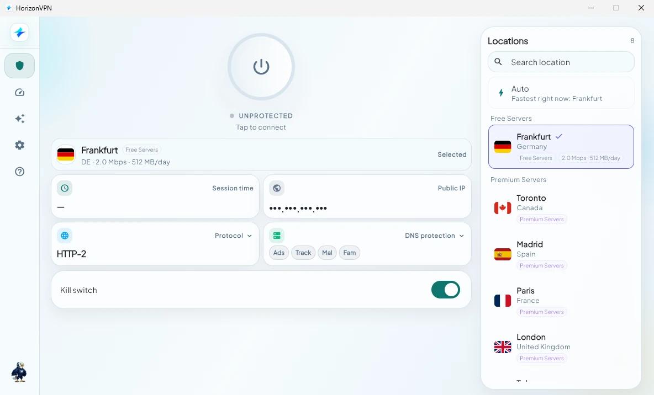Click the Premium Servers tag under Madrid
This screenshot has width=654, height=395.
point(541,265)
